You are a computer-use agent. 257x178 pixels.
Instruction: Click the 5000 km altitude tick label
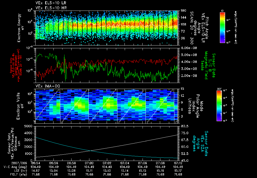[28, 126]
